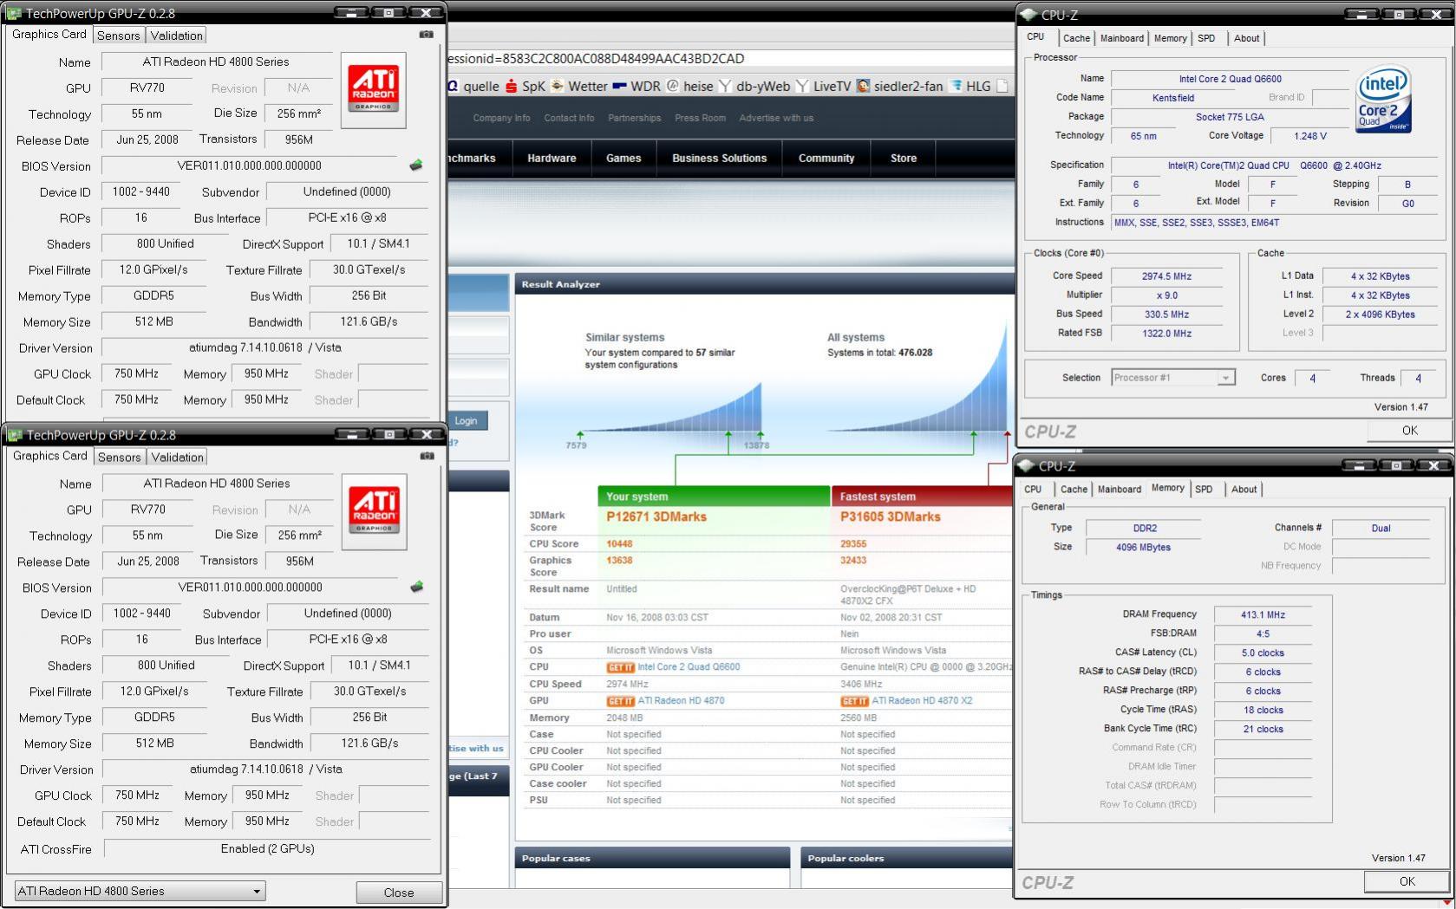Click GPU-Z title bar icon of top window

[14, 13]
